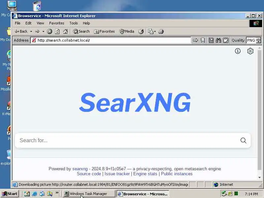Click the white bookmark icon after the Go arrow

(203, 40)
